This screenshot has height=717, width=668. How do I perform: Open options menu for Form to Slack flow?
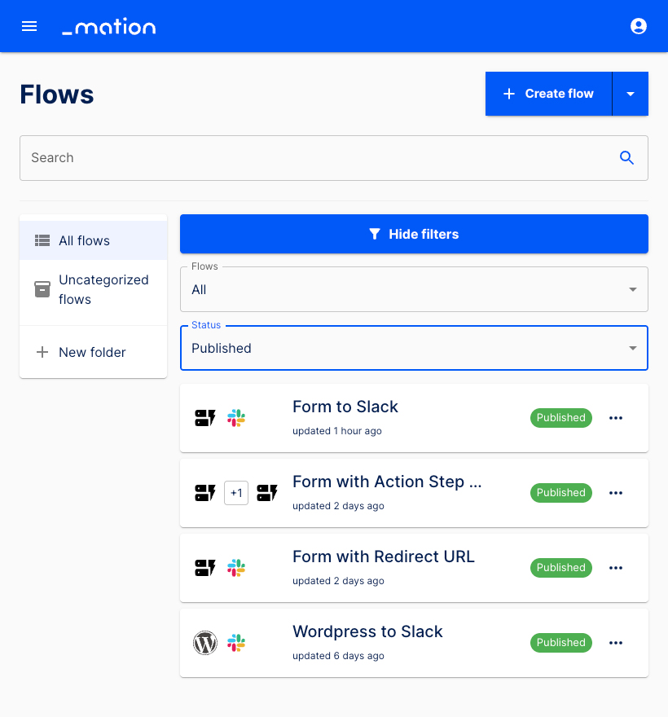click(616, 418)
